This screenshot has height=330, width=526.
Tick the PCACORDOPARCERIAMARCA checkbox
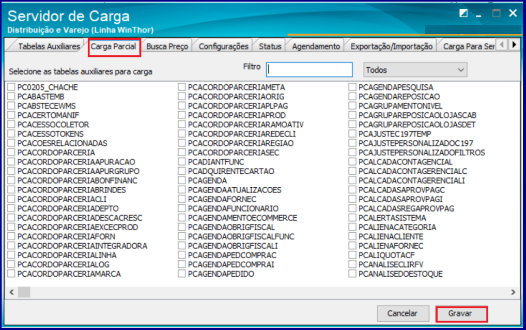pos(11,274)
